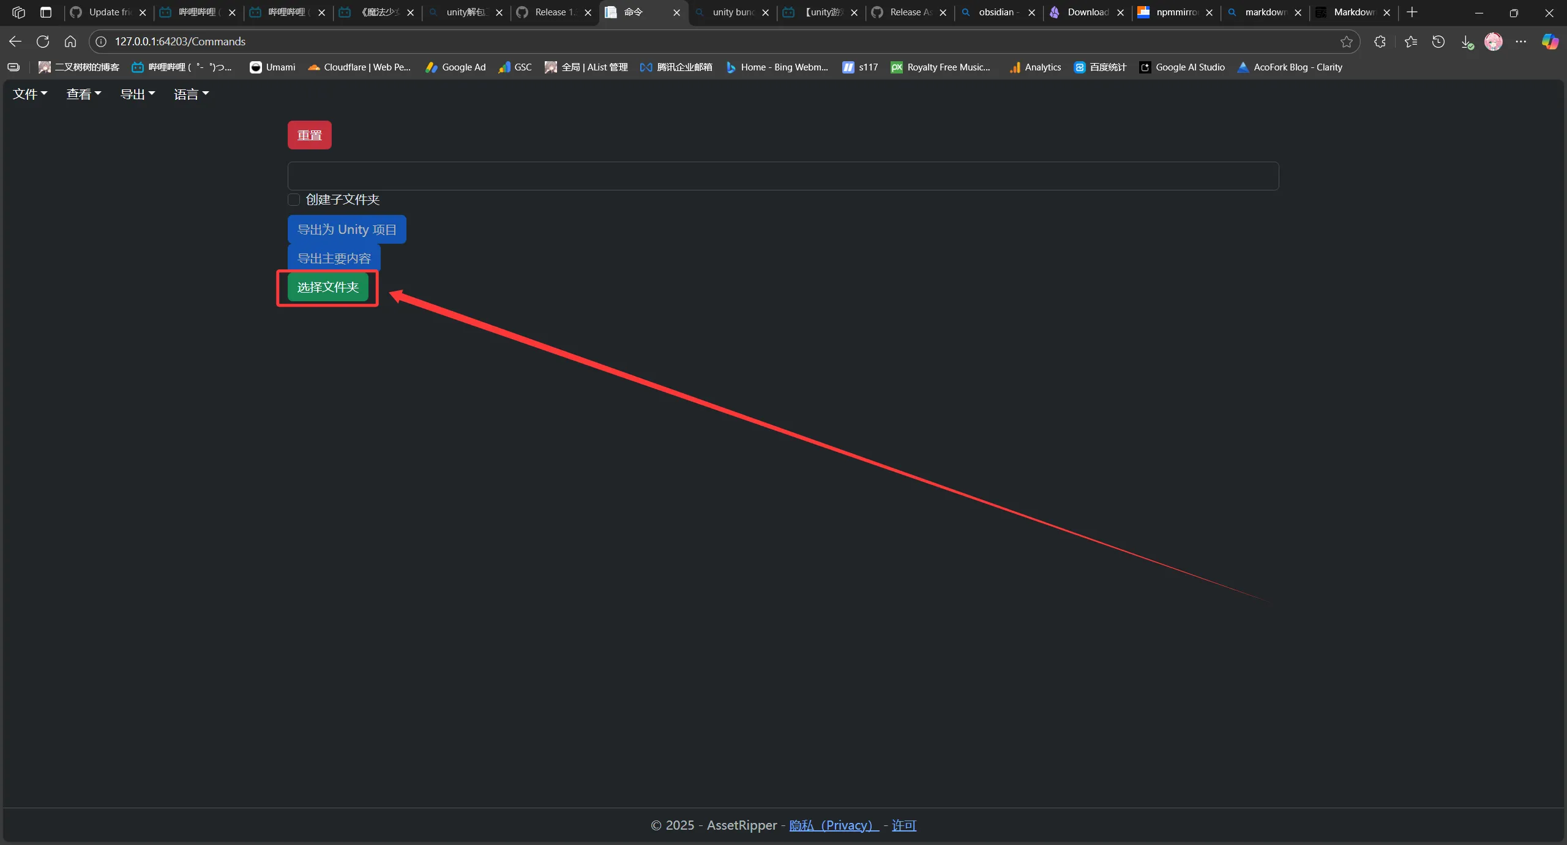Star this page as a favorite
Screen dimensions: 1567x845
click(x=1346, y=42)
